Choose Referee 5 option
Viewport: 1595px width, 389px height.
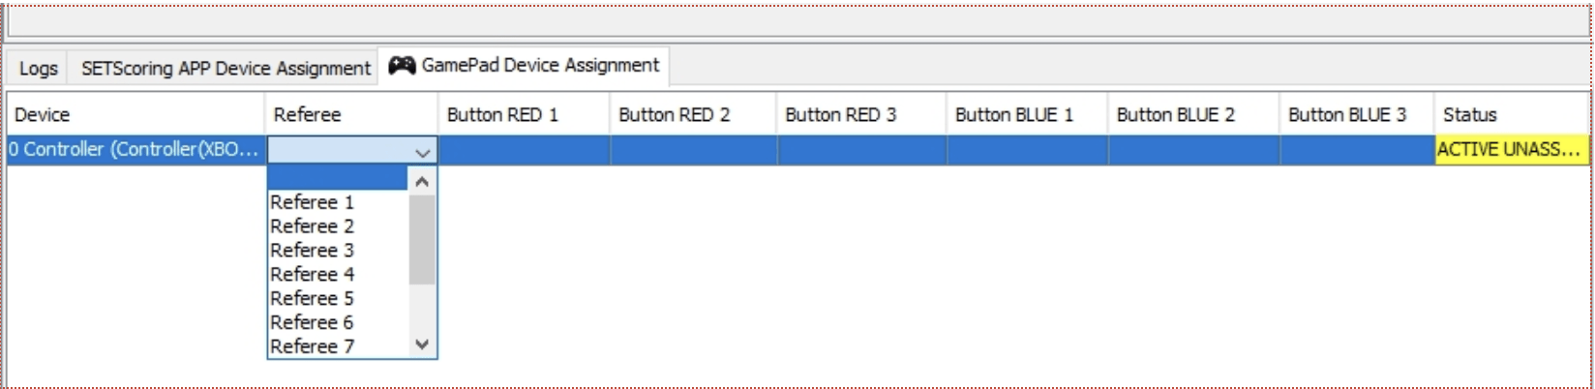pyautogui.click(x=312, y=299)
